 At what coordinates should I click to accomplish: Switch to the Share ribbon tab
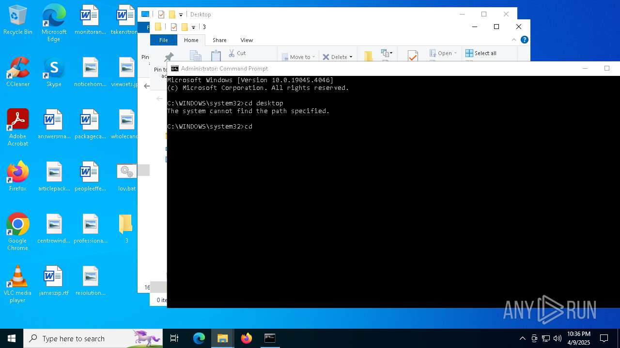pyautogui.click(x=219, y=40)
